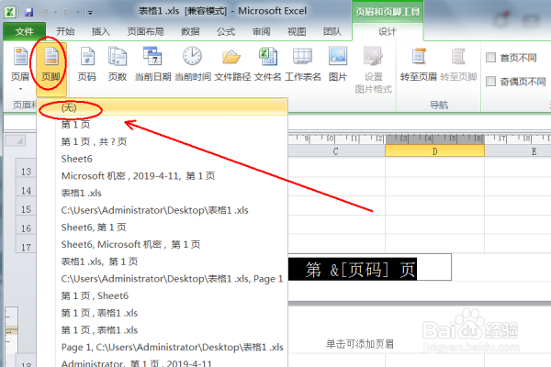The image size is (551, 367).
Task: Click the Excel application icon
Action: [x=10, y=12]
